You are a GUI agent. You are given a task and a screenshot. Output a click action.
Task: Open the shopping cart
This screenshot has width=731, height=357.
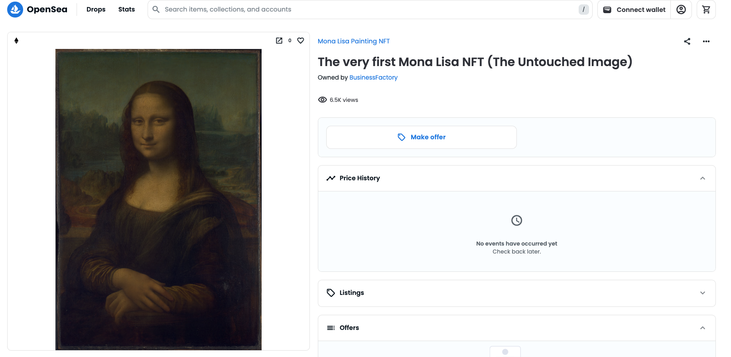point(706,10)
